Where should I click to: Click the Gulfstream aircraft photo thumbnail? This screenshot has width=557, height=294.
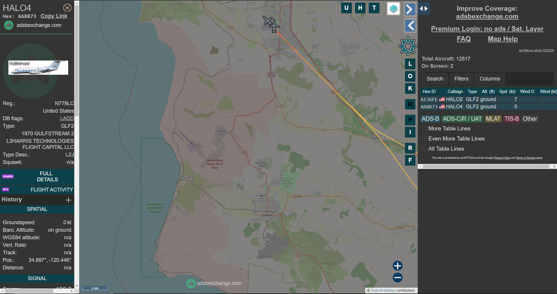pos(38,67)
